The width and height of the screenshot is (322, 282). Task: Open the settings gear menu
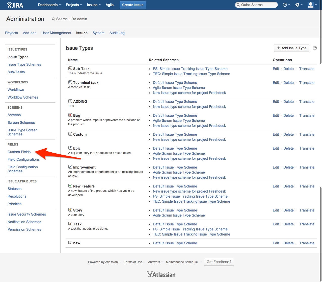point(299,5)
